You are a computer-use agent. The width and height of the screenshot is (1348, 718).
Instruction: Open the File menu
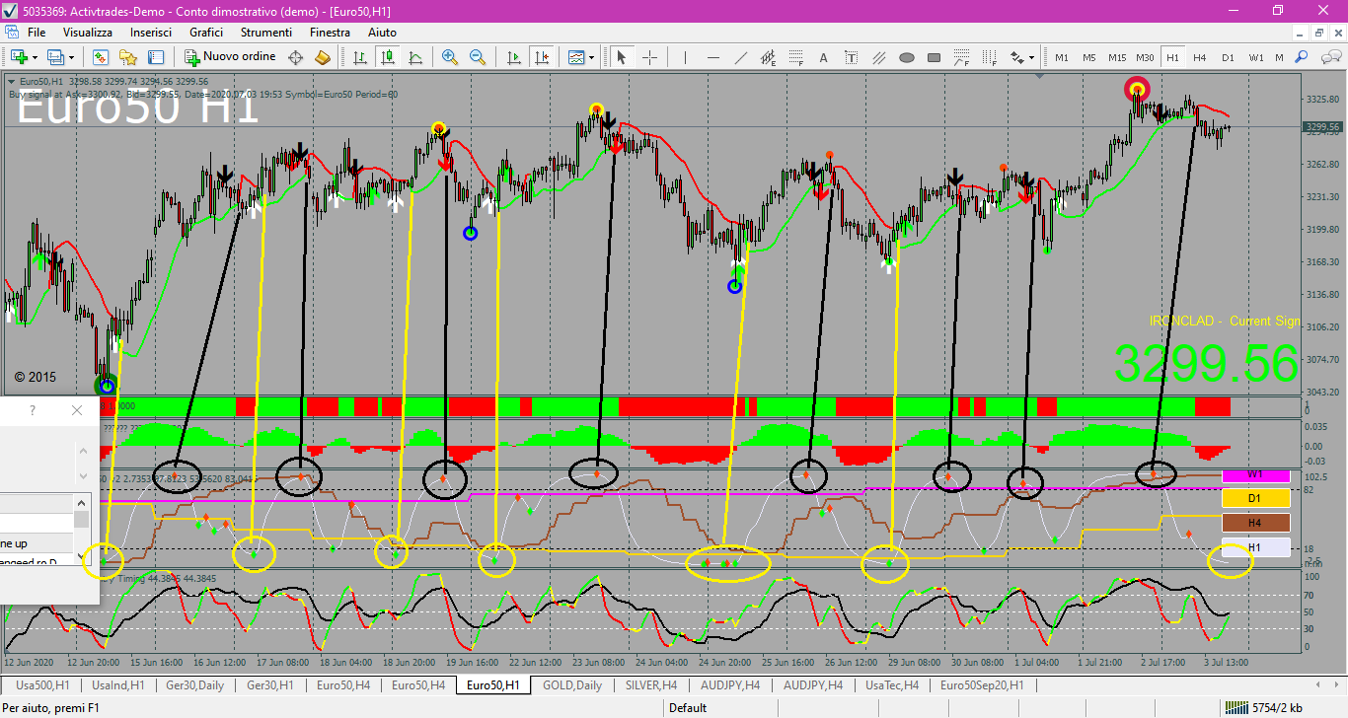[x=37, y=33]
